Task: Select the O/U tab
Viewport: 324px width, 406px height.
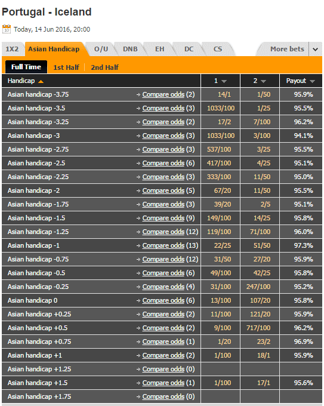Action: tap(101, 49)
